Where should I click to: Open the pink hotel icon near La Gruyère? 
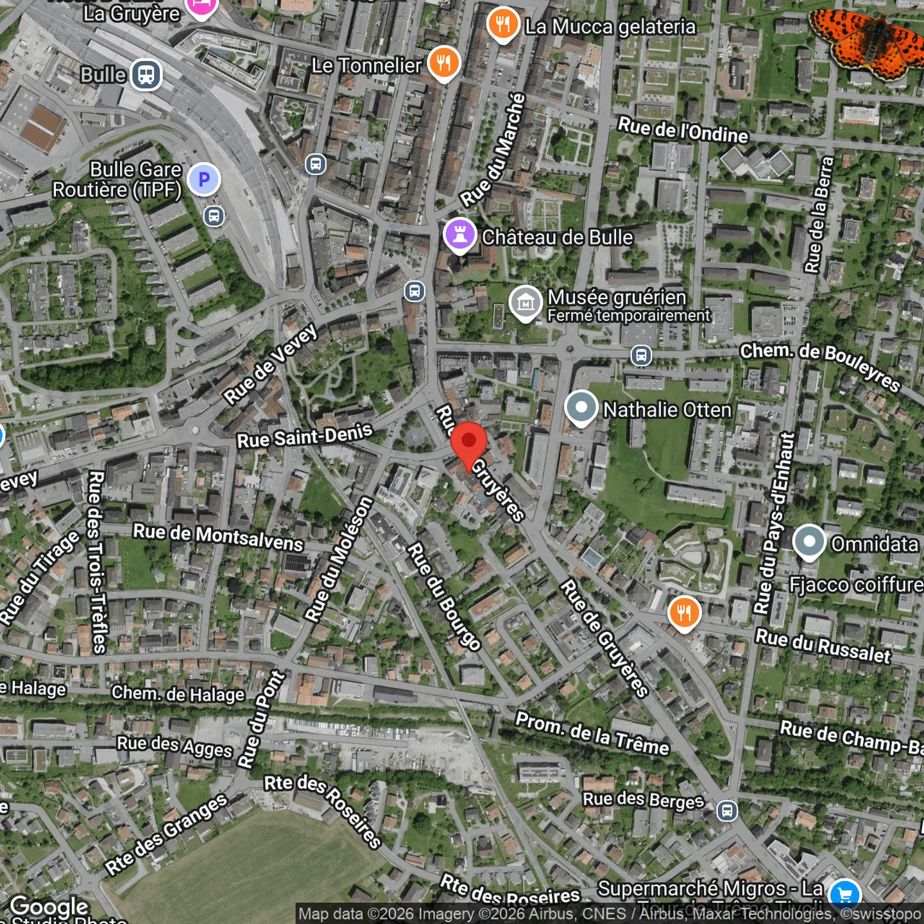click(201, 6)
